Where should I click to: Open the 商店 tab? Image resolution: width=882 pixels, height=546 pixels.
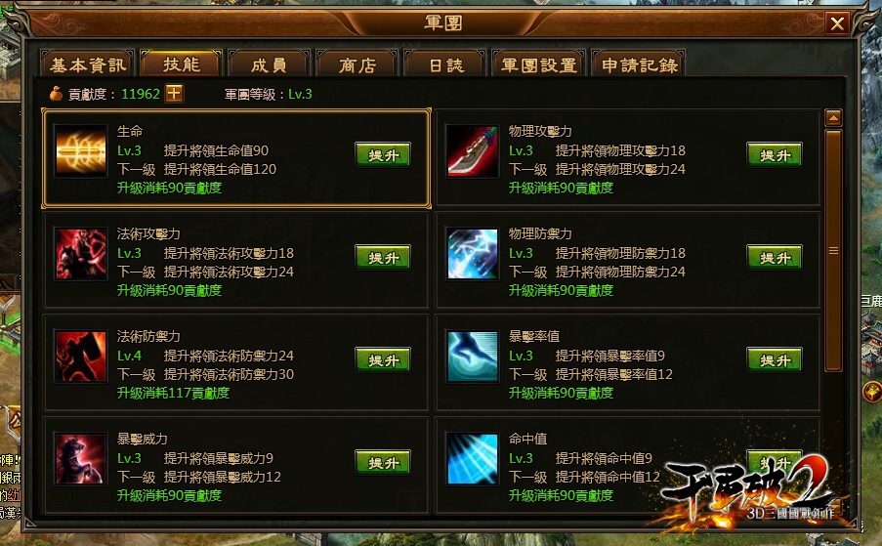pyautogui.click(x=357, y=63)
